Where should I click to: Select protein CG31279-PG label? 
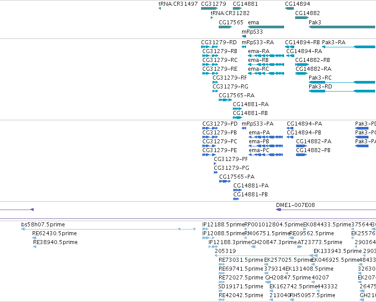(232, 168)
